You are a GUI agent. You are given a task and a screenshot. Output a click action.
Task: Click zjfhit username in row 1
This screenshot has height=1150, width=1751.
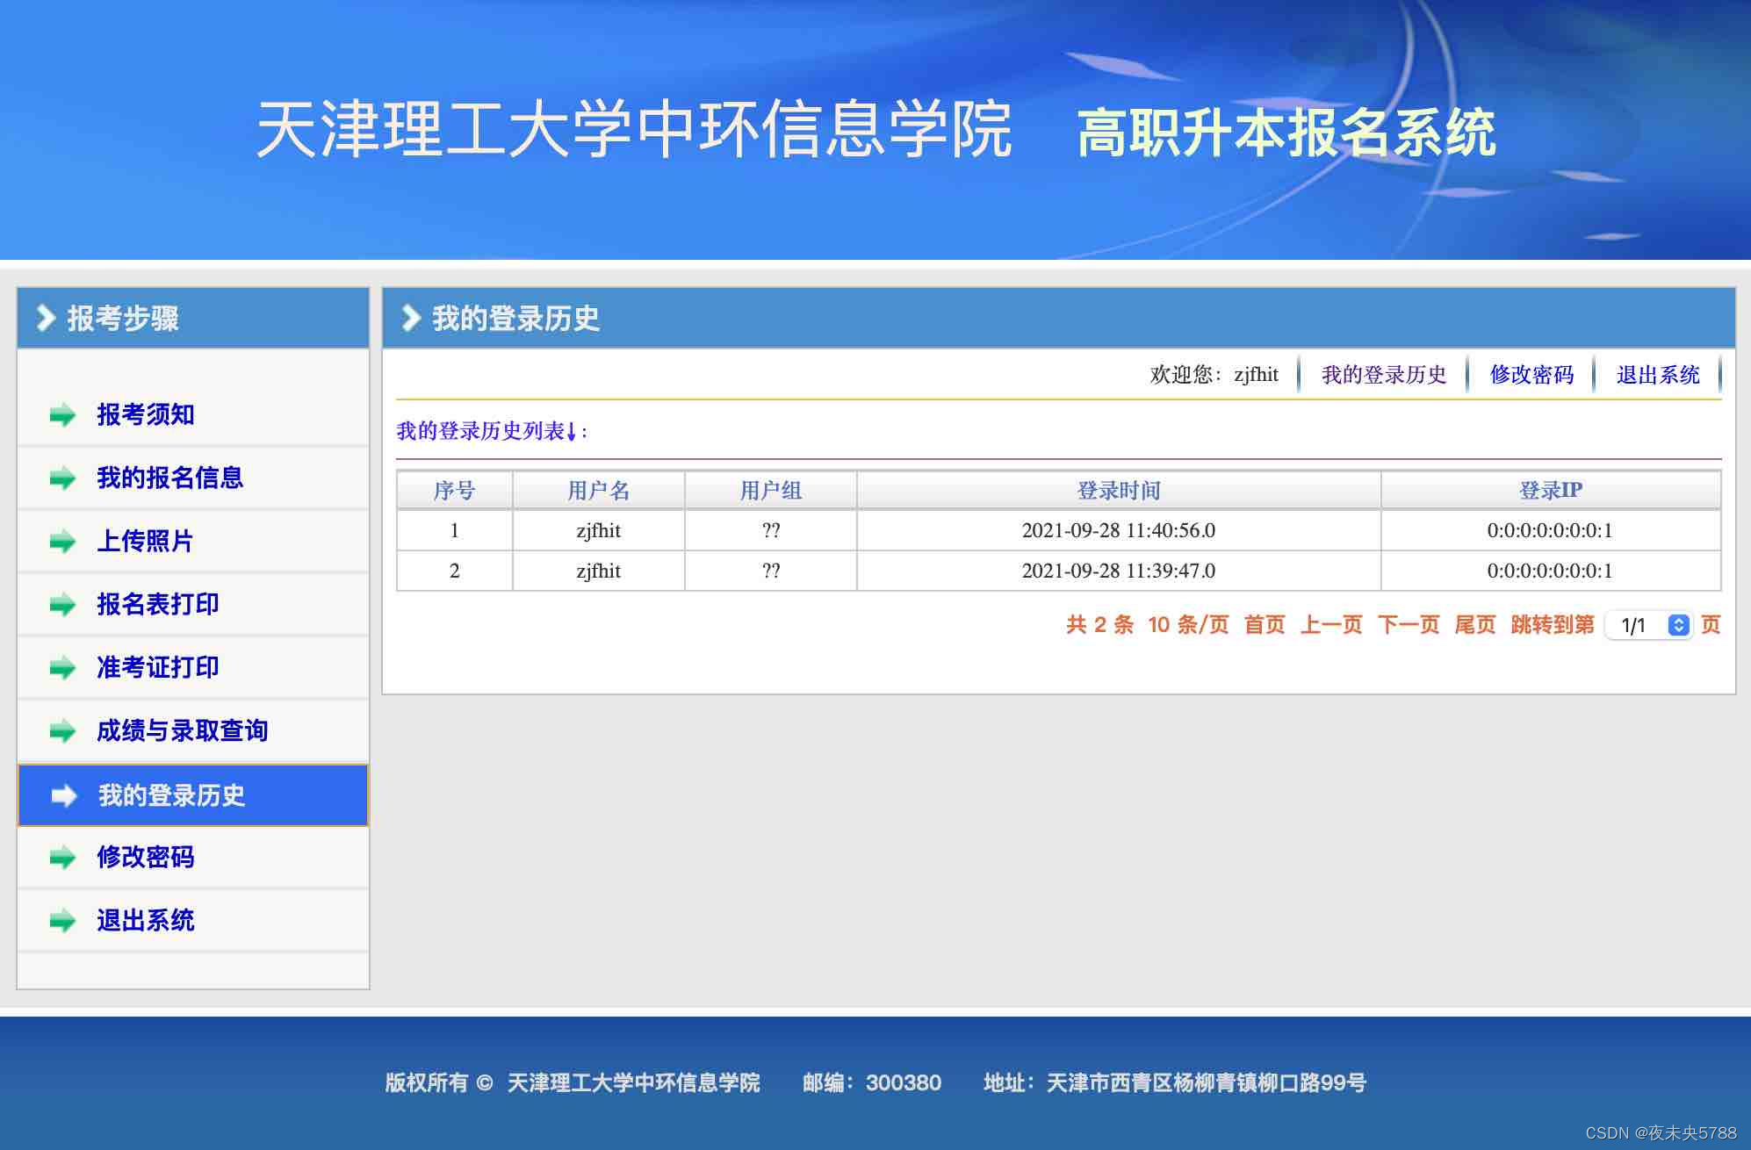tap(598, 530)
